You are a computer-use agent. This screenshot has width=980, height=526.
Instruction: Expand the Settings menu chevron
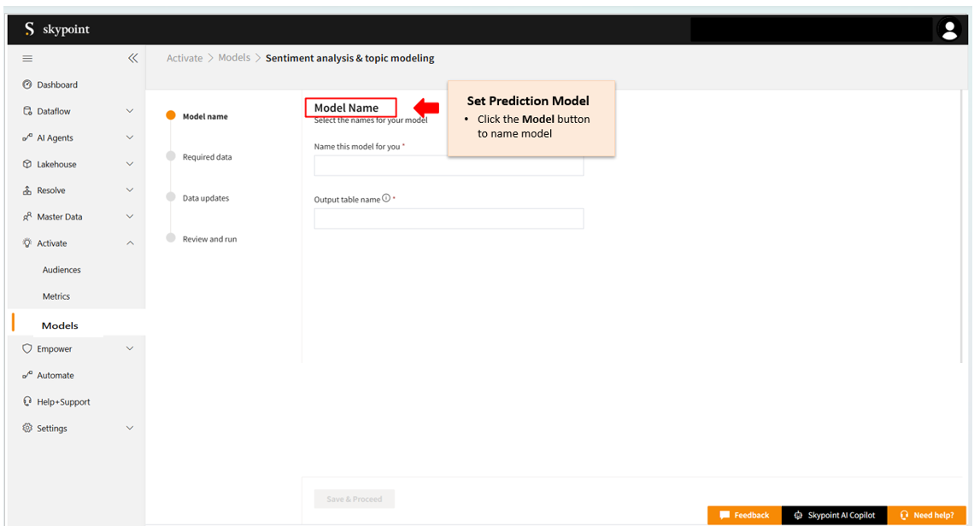pos(130,428)
